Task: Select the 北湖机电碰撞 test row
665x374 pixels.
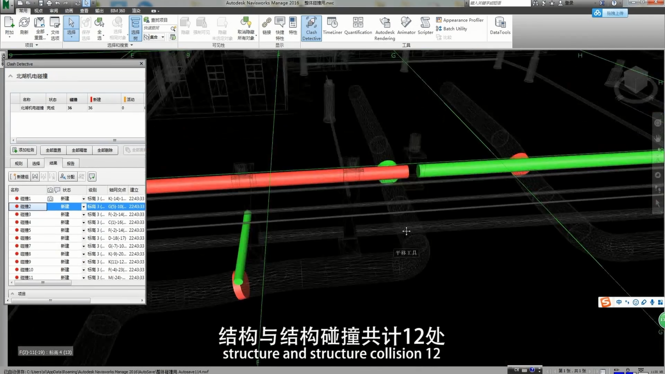Action: coord(77,108)
